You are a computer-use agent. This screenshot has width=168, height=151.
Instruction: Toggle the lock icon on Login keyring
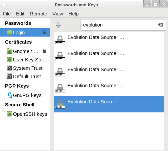pyautogui.click(x=44, y=32)
